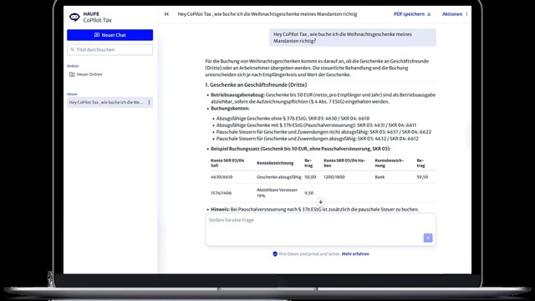535x301 pixels.
Task: Click the 'Betriebsausgabenabzug:' bullet label
Action: coord(237,94)
